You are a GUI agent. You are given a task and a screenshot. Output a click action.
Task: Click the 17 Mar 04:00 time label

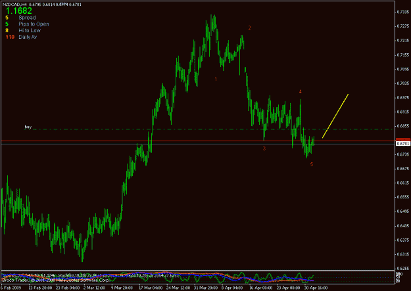tap(150, 288)
